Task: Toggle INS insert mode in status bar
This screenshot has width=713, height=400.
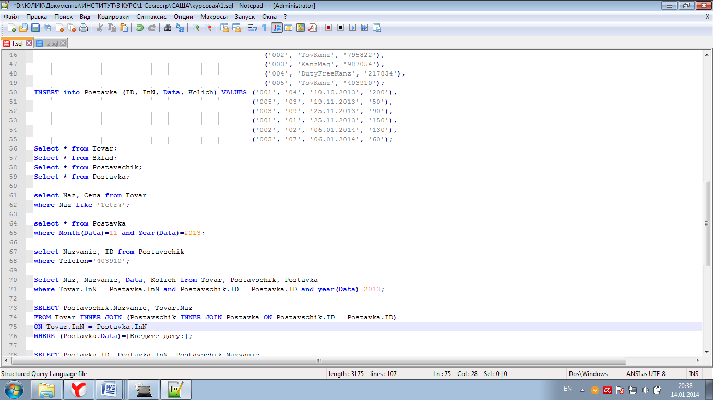Action: 693,373
